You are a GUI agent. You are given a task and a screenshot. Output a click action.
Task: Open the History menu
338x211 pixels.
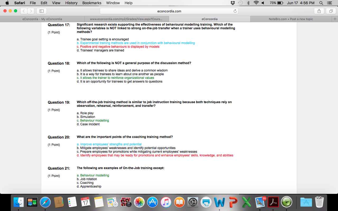[71, 3]
